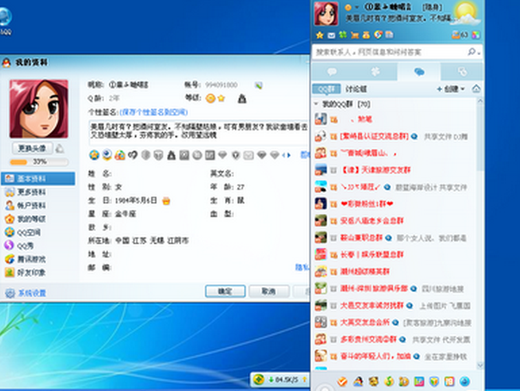Open dropdown arrow beside search magnifier
The width and height of the screenshot is (520, 391).
point(479,53)
